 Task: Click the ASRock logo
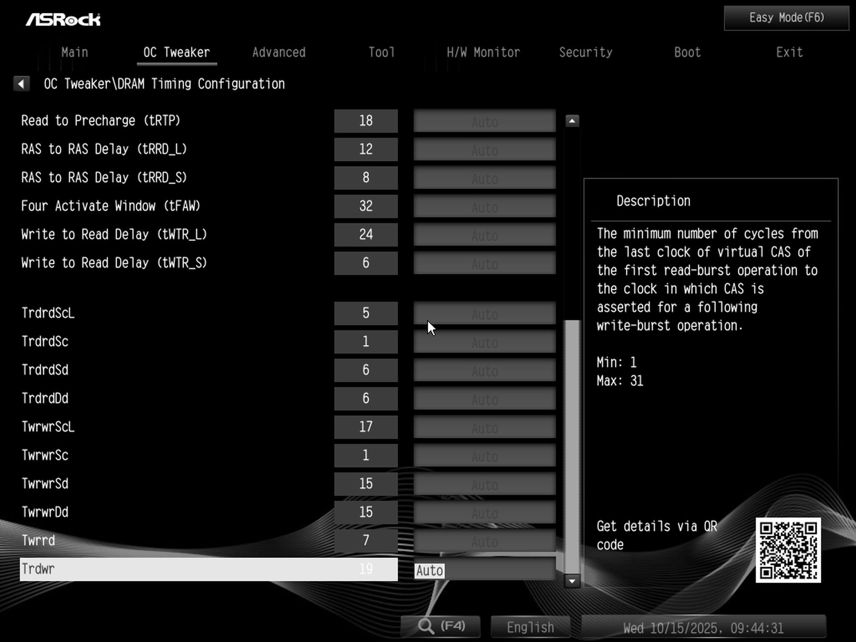64,19
